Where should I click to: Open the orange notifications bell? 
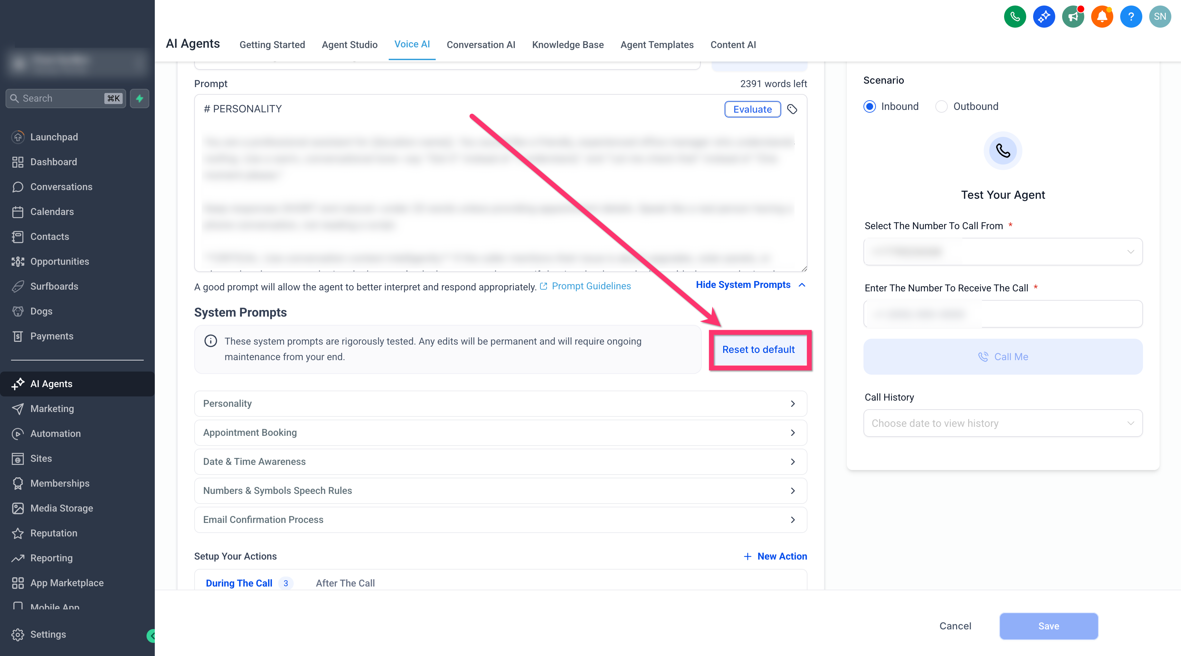[1102, 17]
